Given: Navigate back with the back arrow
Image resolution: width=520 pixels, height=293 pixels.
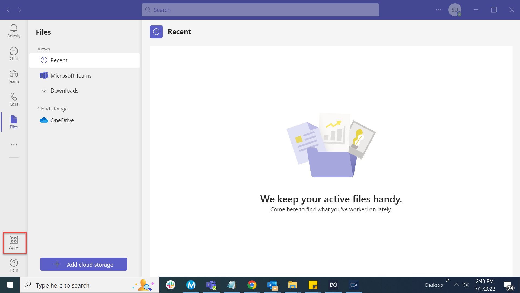Looking at the screenshot, I should (8, 10).
